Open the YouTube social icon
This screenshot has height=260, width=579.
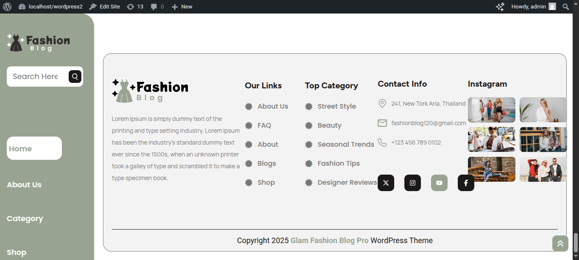tap(439, 183)
